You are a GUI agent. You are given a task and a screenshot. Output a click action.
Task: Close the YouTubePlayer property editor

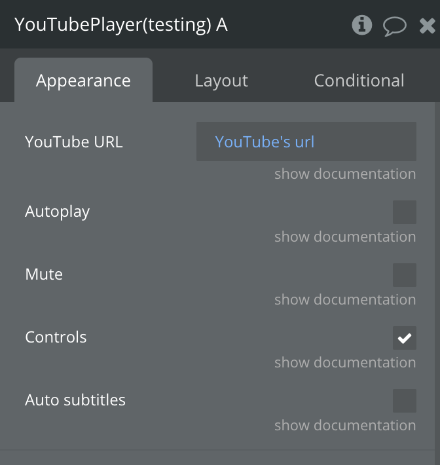pos(427,26)
